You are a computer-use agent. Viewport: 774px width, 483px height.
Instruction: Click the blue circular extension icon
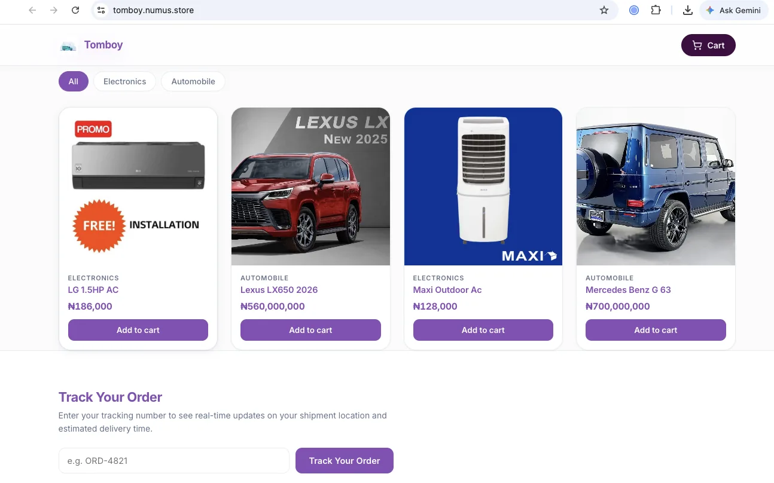click(x=634, y=10)
